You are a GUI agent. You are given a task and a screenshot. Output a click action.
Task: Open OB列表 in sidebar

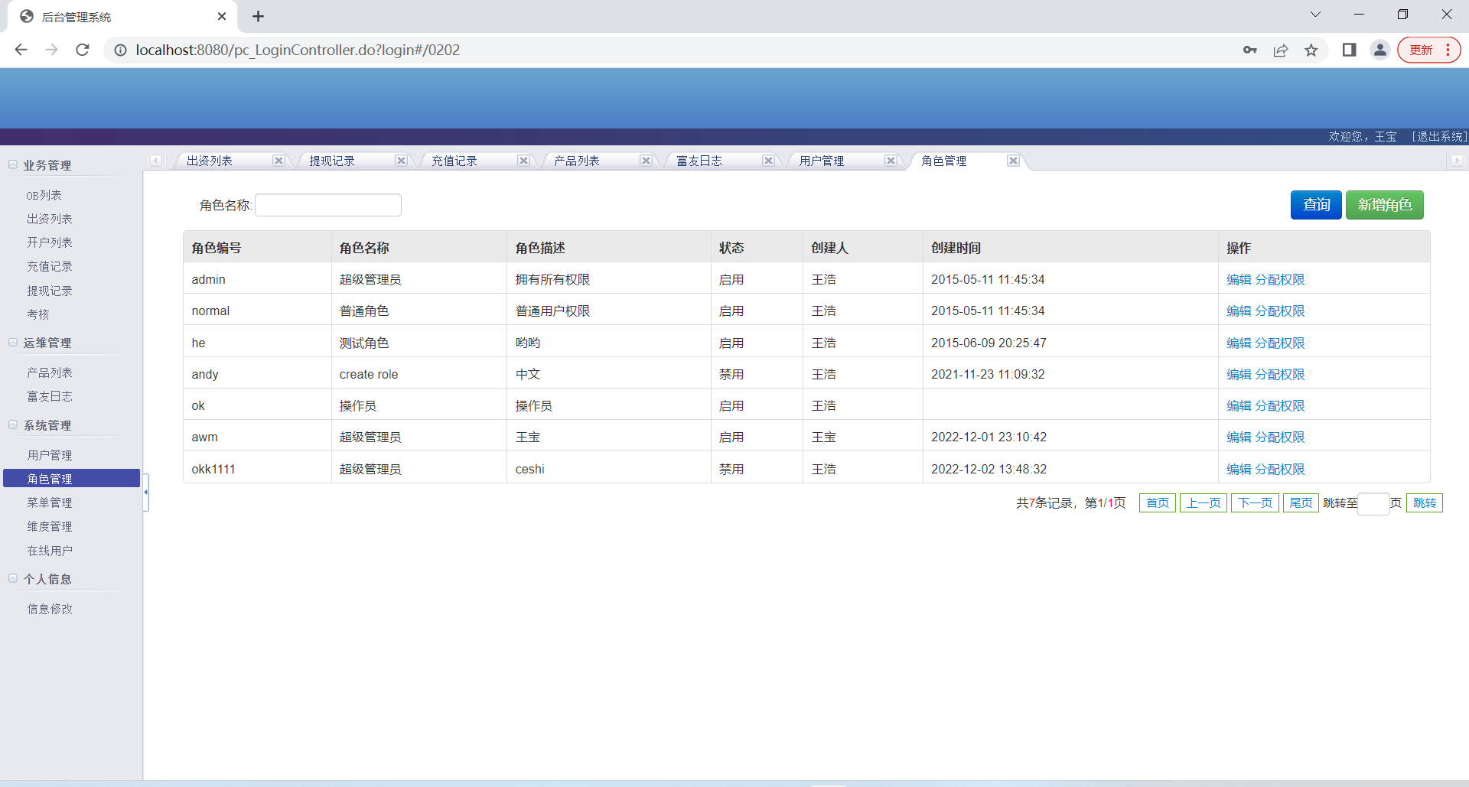pyautogui.click(x=44, y=196)
